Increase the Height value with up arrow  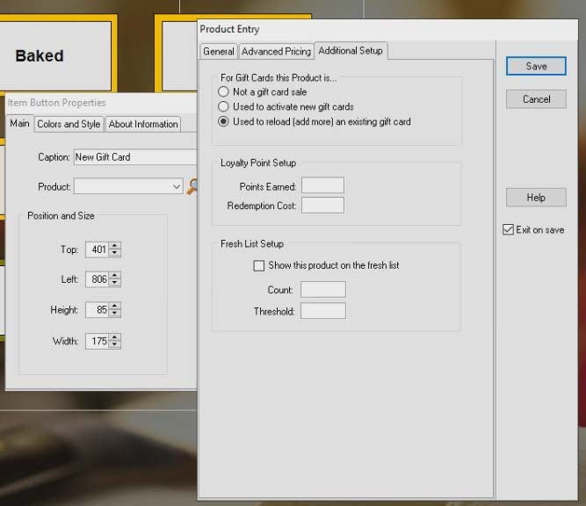coord(115,307)
